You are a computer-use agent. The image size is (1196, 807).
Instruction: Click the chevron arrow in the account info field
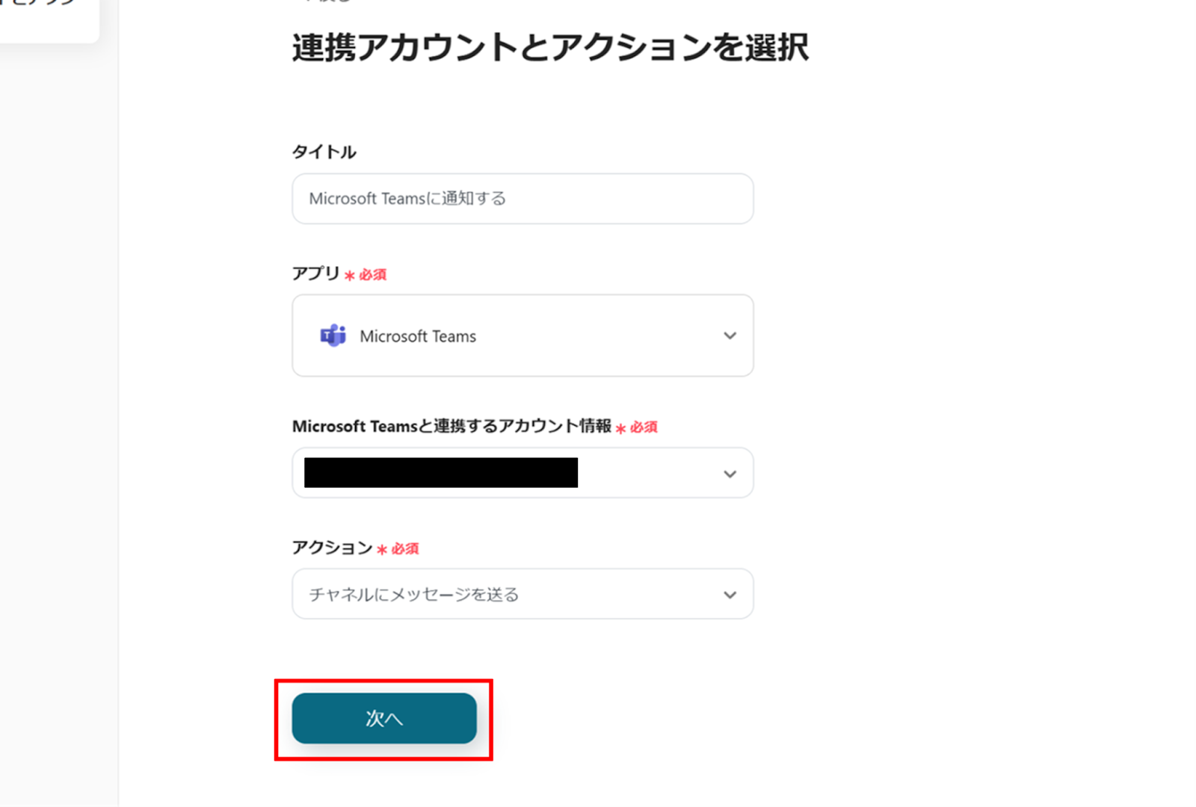(x=730, y=474)
